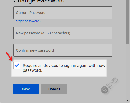
Task: Open the Forgot password? link
Action: 27,21
